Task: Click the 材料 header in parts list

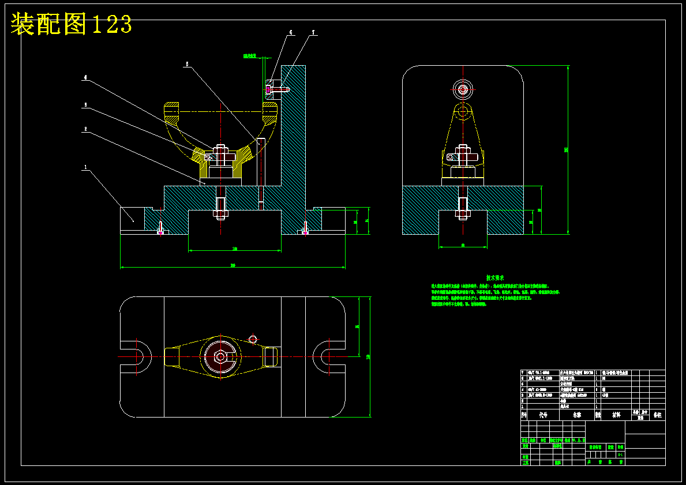Action: pos(616,415)
